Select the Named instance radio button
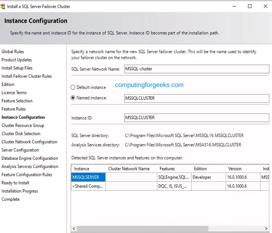 (73, 98)
